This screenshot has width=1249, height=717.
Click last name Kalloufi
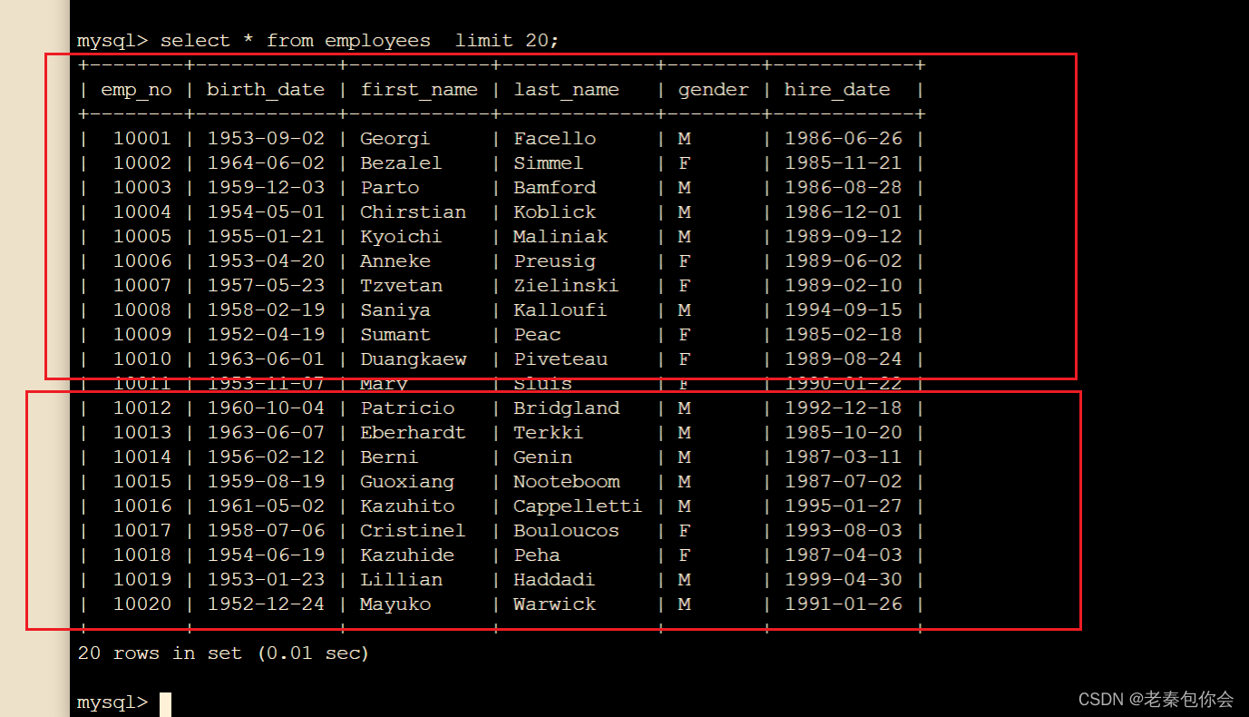560,310
